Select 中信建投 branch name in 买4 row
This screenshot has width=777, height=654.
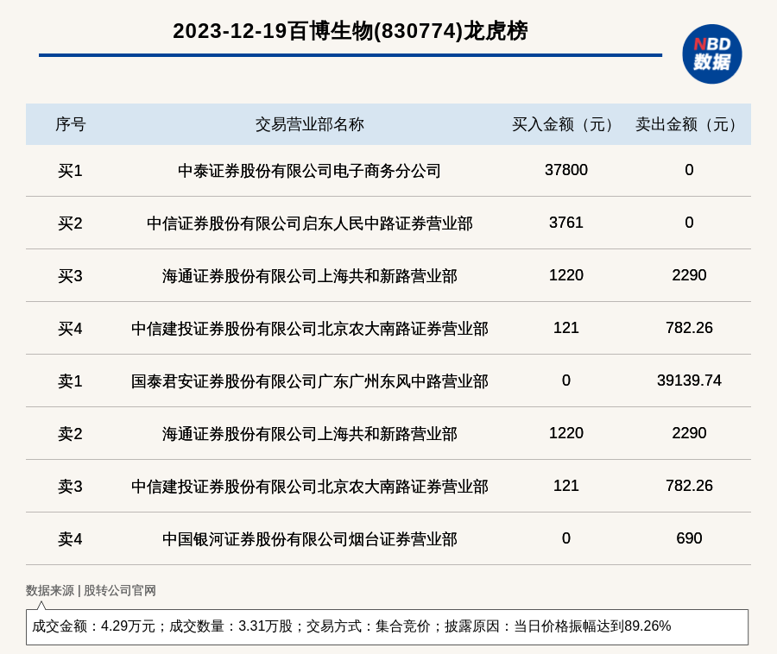pyautogui.click(x=310, y=329)
